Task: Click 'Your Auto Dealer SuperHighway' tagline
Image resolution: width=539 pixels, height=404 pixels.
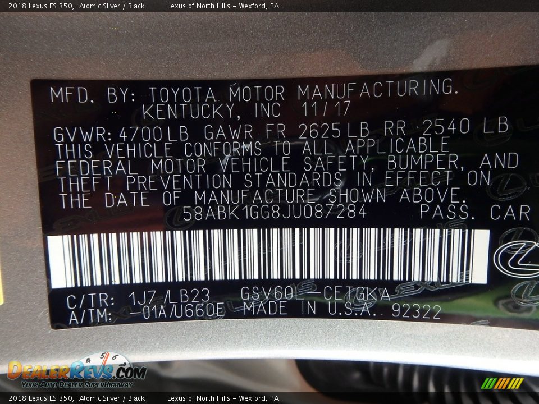Action: pos(77,384)
